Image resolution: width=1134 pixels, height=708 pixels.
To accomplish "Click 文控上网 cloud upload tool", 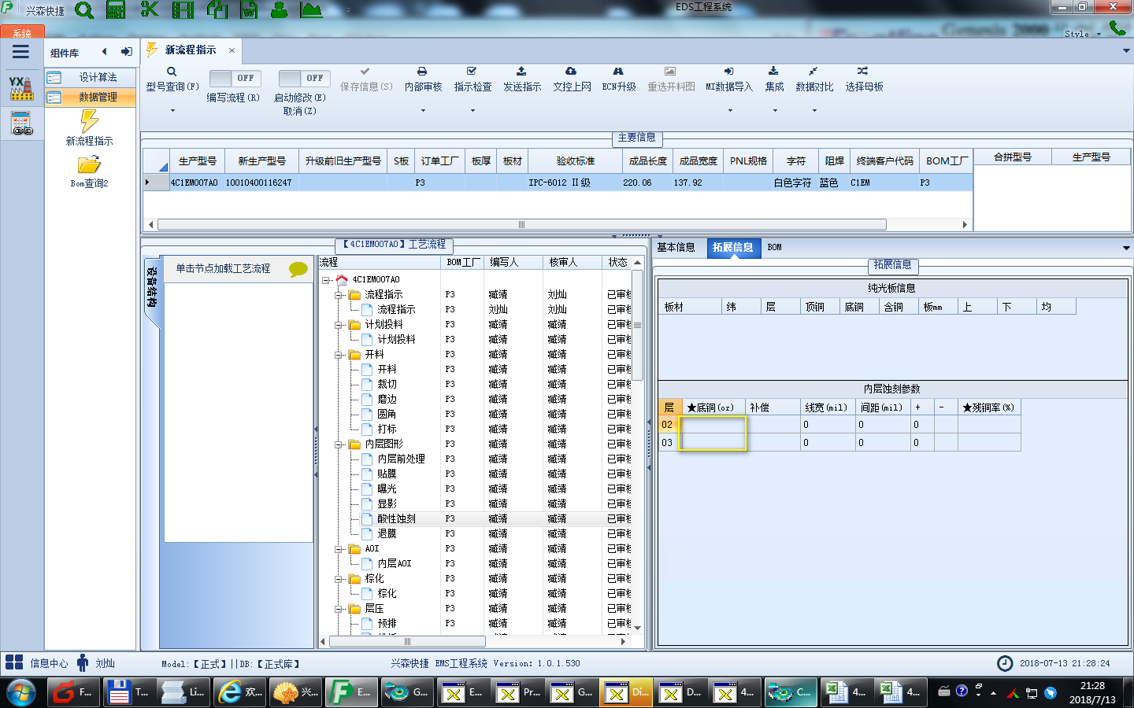I will (572, 79).
